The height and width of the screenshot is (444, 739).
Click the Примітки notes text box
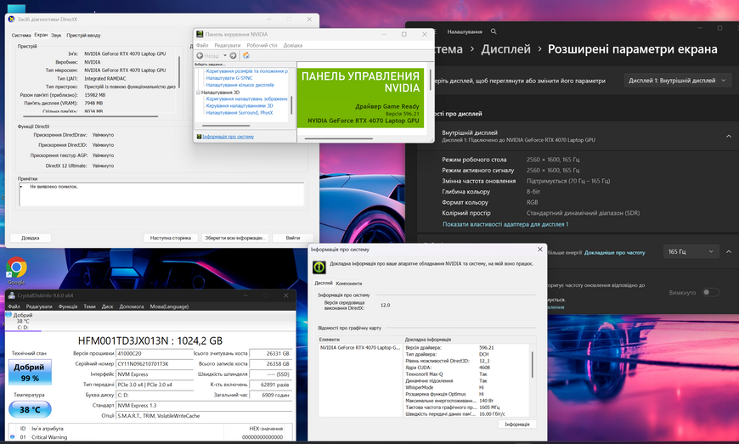(x=161, y=194)
